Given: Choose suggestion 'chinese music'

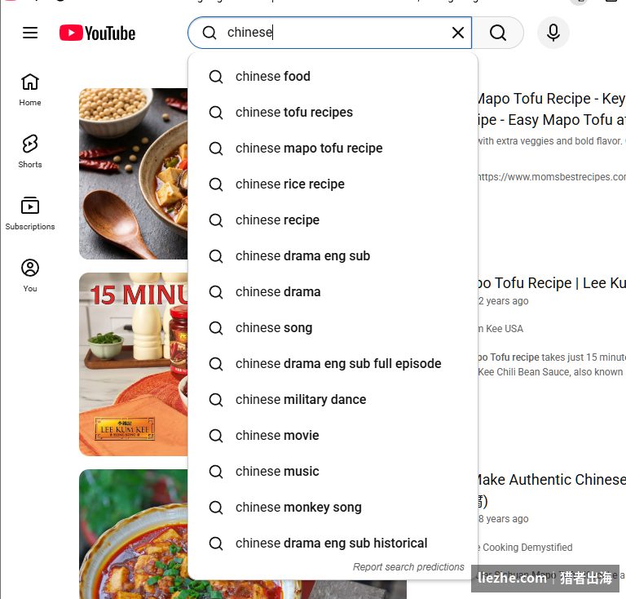Looking at the screenshot, I should [x=333, y=472].
